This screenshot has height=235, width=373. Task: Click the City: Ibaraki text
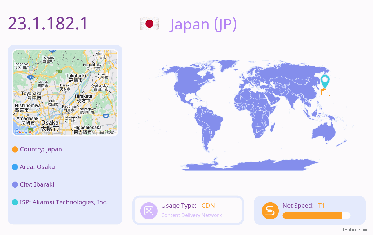[x=37, y=184]
